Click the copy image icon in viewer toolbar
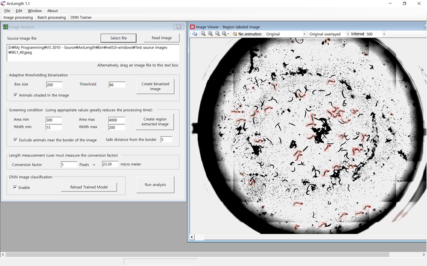Screen dimensions: 427x266 [x=195, y=34]
